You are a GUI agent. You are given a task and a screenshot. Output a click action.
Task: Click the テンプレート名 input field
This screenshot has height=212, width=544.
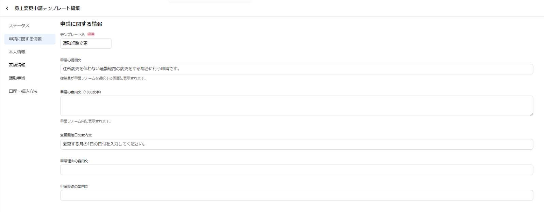click(86, 43)
